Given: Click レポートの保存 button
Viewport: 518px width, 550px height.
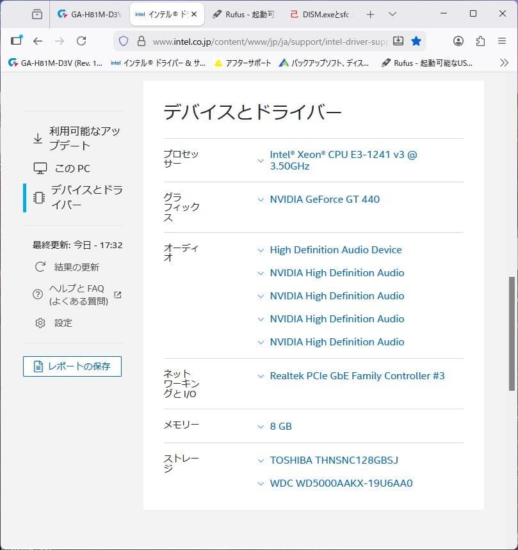Looking at the screenshot, I should (72, 366).
